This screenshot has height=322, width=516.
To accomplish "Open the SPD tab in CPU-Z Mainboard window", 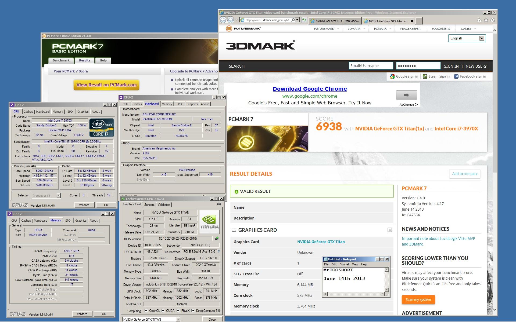I will click(x=179, y=104).
